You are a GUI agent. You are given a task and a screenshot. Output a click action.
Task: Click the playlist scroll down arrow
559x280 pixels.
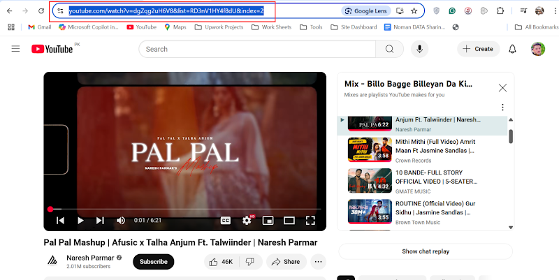click(x=511, y=227)
